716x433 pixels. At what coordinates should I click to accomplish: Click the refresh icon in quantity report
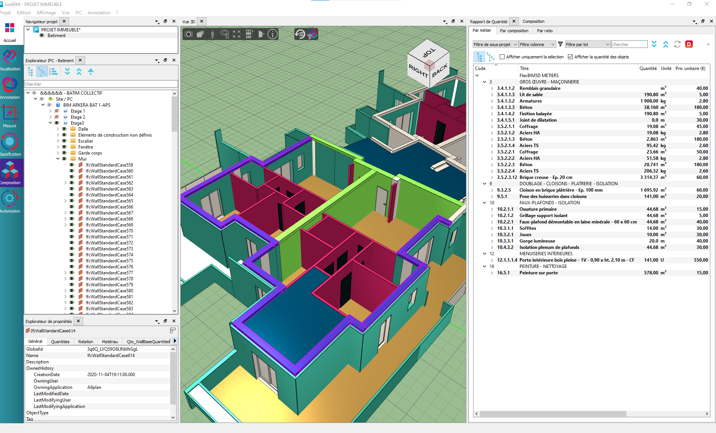point(677,44)
